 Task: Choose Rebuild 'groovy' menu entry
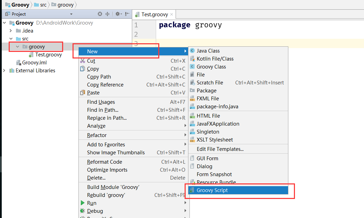click(x=133, y=195)
